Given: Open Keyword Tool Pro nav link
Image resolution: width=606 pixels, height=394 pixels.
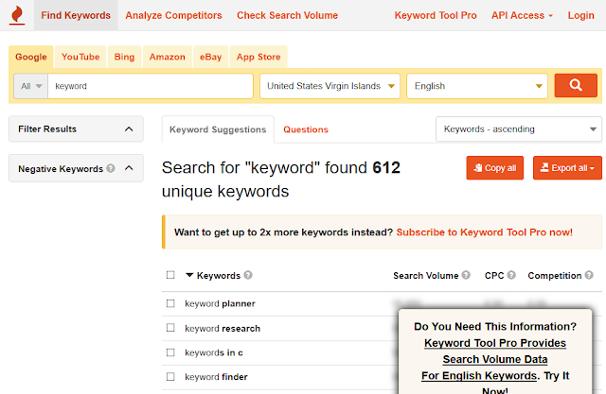Looking at the screenshot, I should 436,15.
